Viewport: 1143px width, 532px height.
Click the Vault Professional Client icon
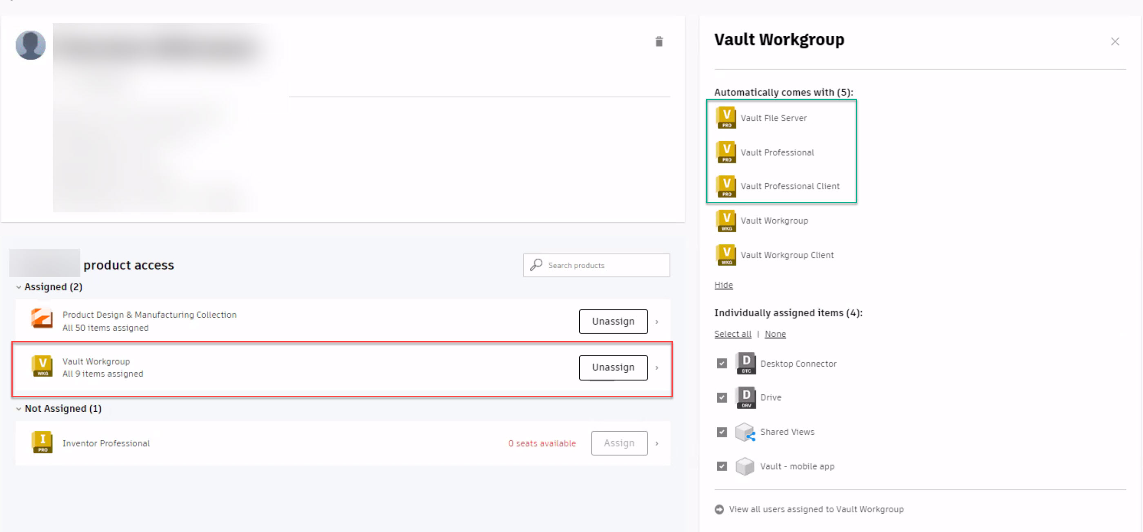pos(726,186)
